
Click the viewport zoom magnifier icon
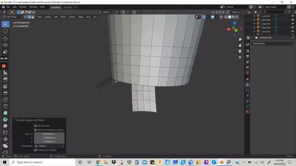click(240, 40)
